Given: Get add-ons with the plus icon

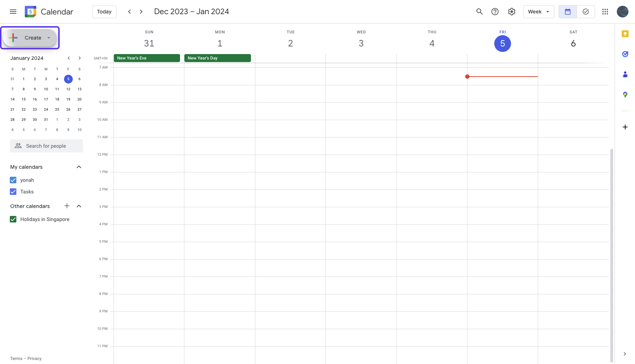Looking at the screenshot, I should click(x=625, y=127).
